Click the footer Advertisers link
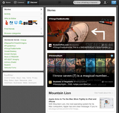Screen dimensions: 119x113 point(8,83)
